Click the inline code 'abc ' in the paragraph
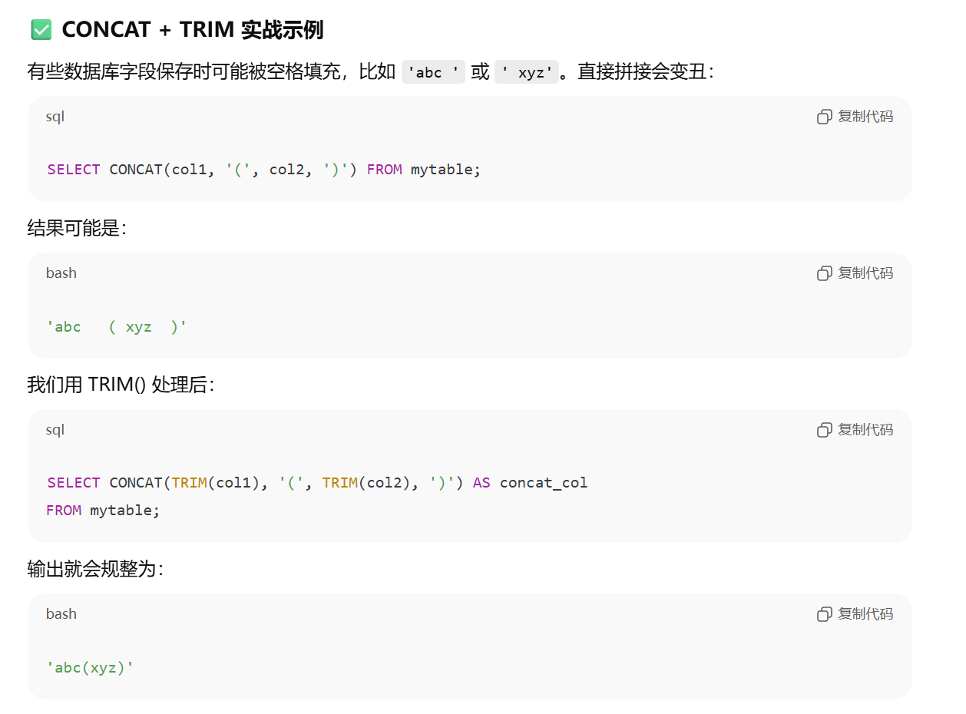This screenshot has width=966, height=714. (x=433, y=73)
